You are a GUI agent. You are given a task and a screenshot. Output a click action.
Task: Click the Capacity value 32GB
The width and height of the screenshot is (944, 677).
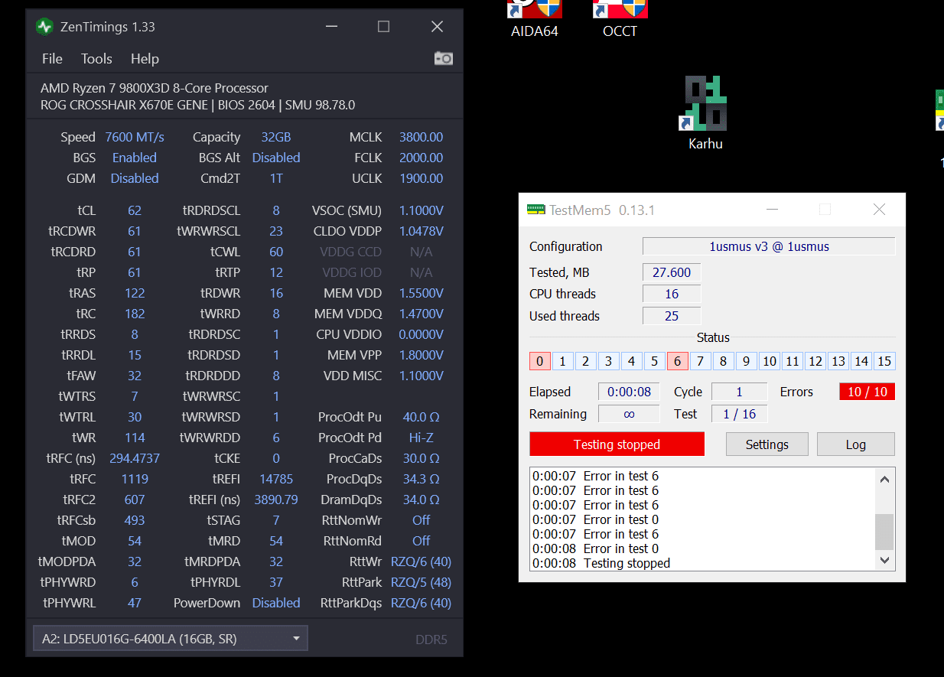[x=276, y=137]
